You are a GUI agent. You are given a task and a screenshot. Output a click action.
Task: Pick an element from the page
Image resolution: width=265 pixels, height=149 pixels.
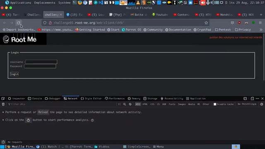[3, 99]
